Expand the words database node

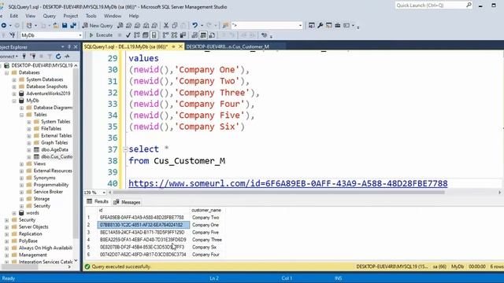click(14, 213)
